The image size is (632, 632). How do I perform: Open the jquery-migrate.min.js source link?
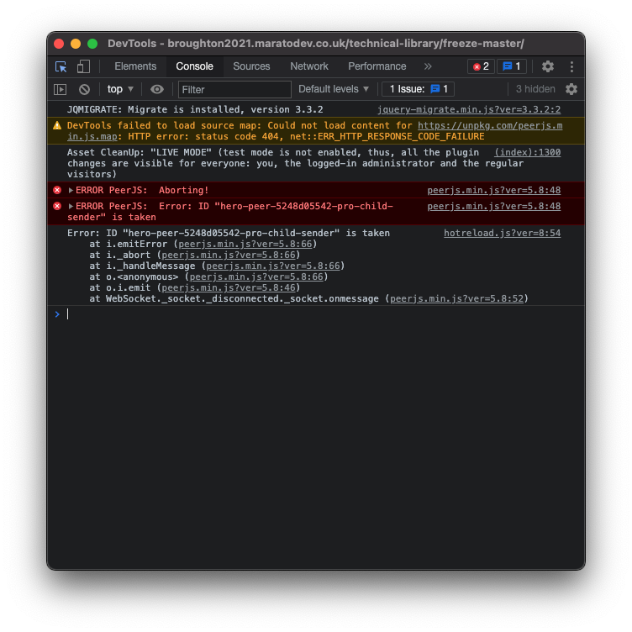(468, 110)
